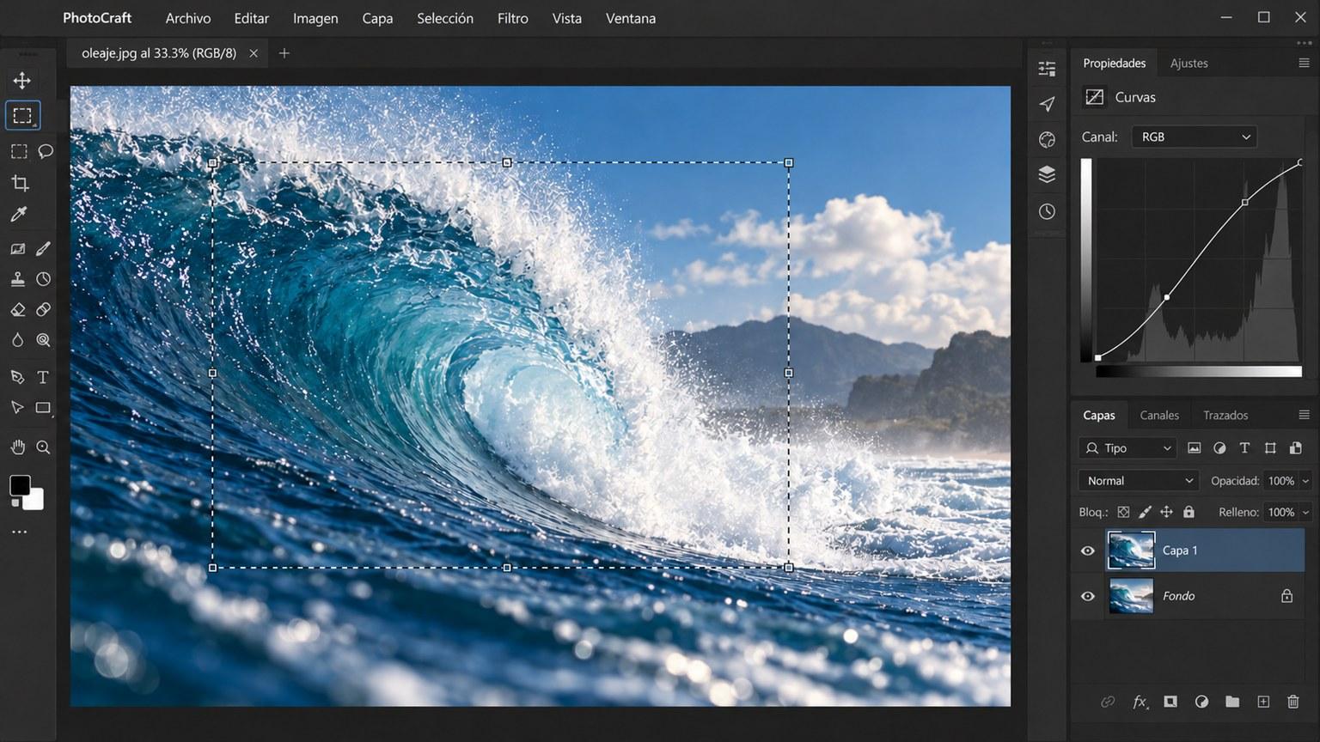
Task: Select the Eraser tool
Action: [x=17, y=310]
